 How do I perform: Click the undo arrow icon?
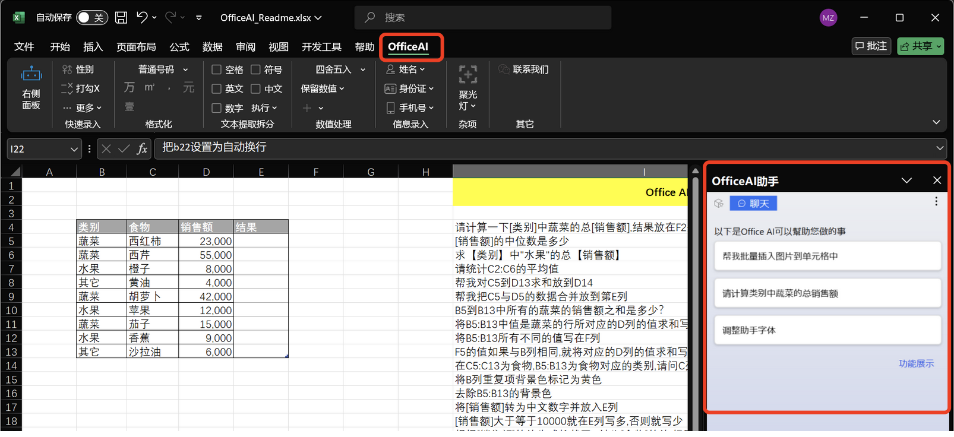coord(141,17)
